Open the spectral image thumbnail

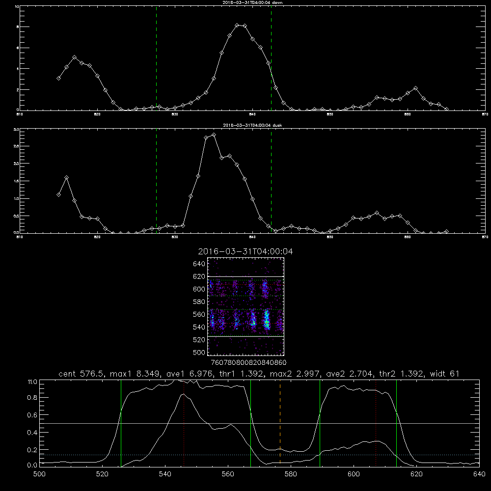click(245, 306)
